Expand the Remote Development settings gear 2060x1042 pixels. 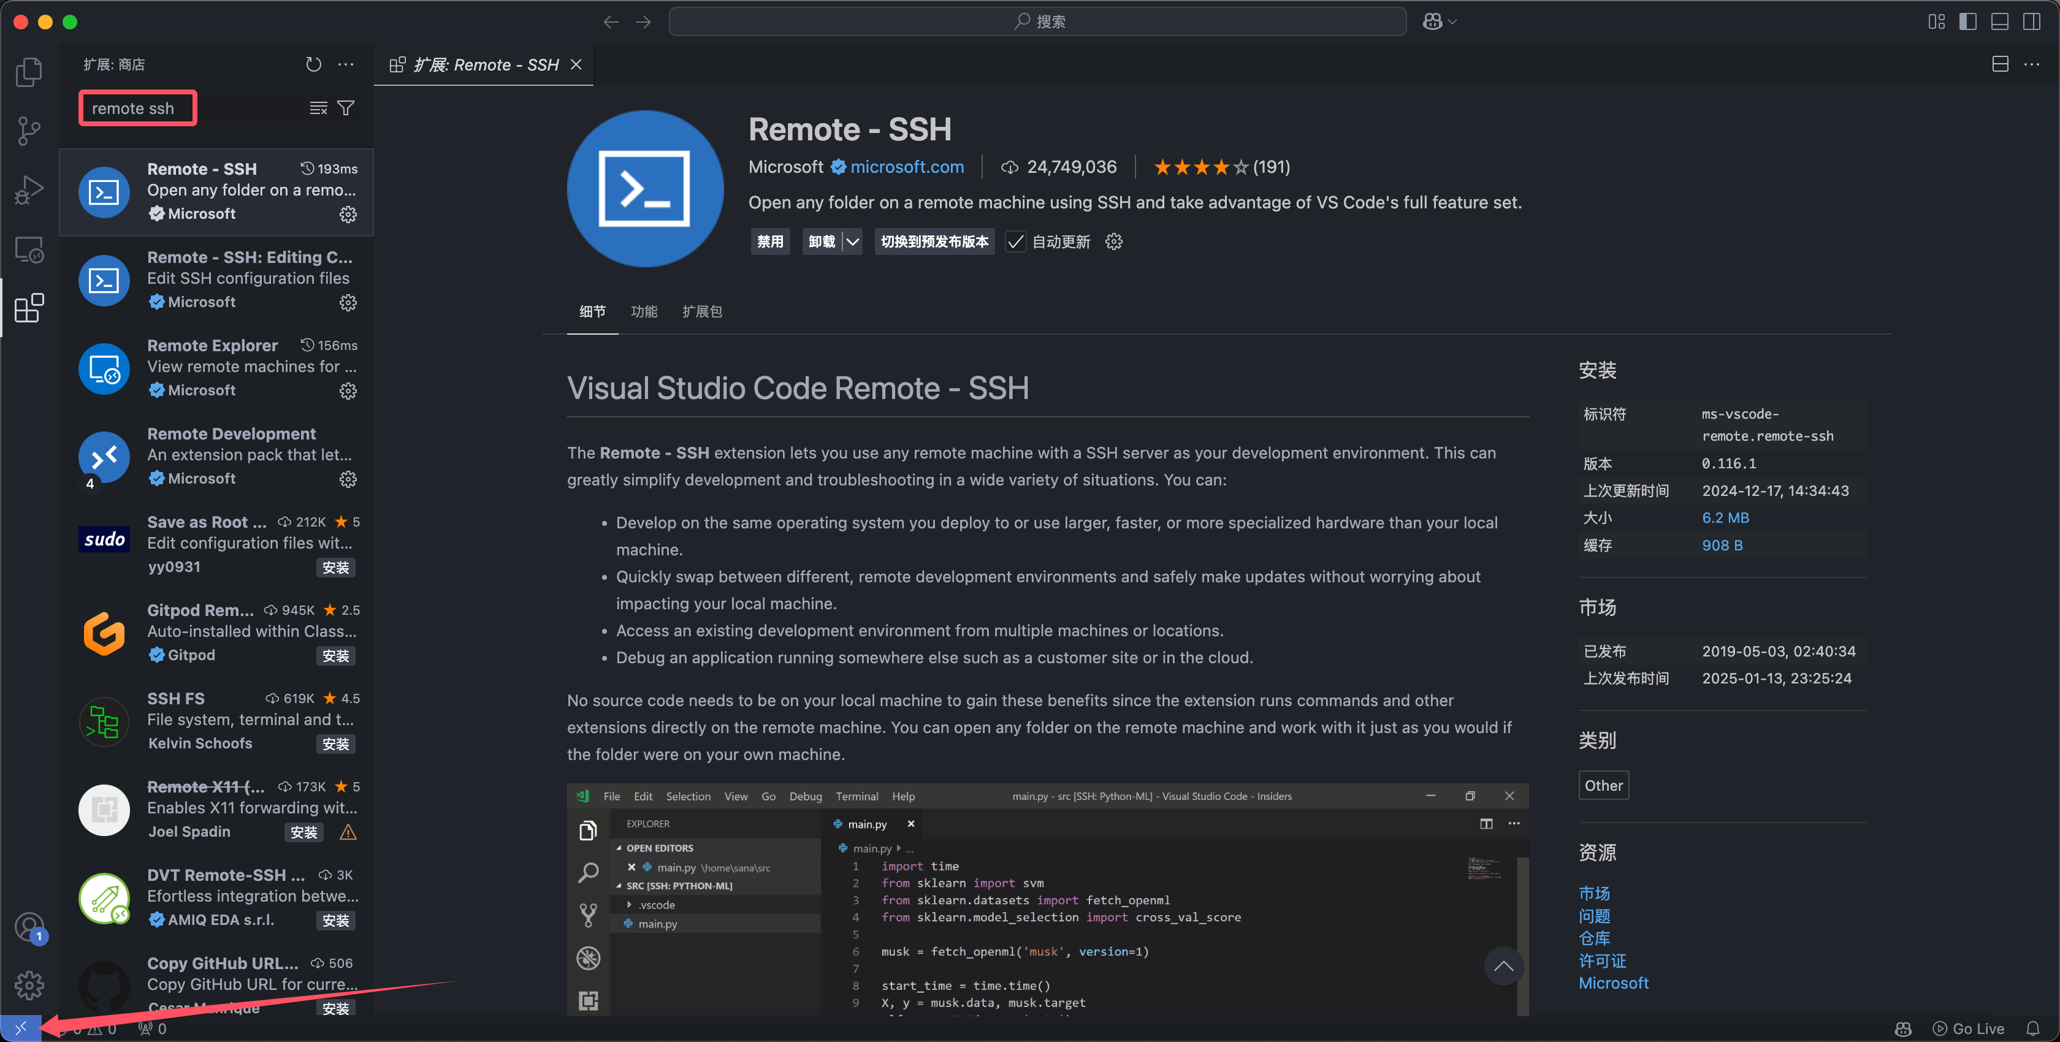348,477
